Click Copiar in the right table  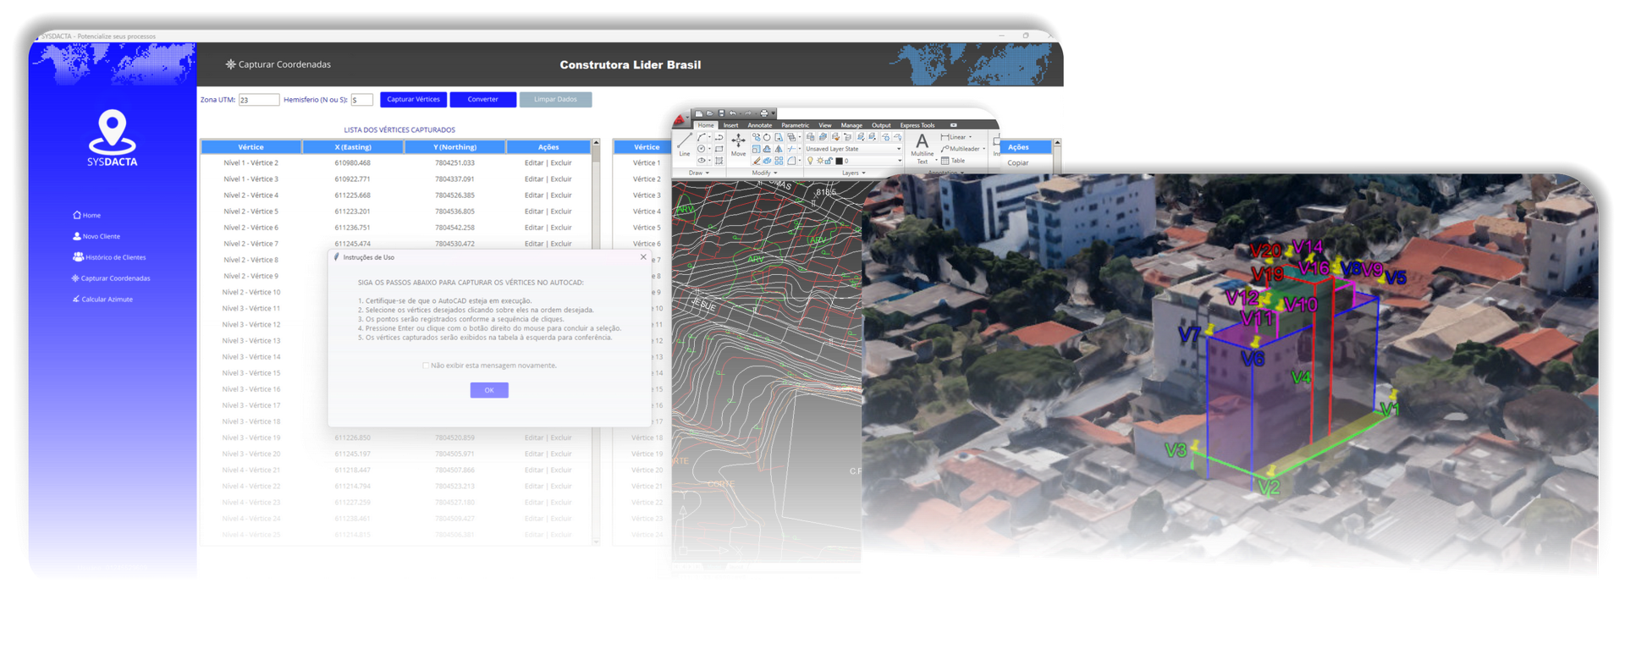(x=1018, y=162)
